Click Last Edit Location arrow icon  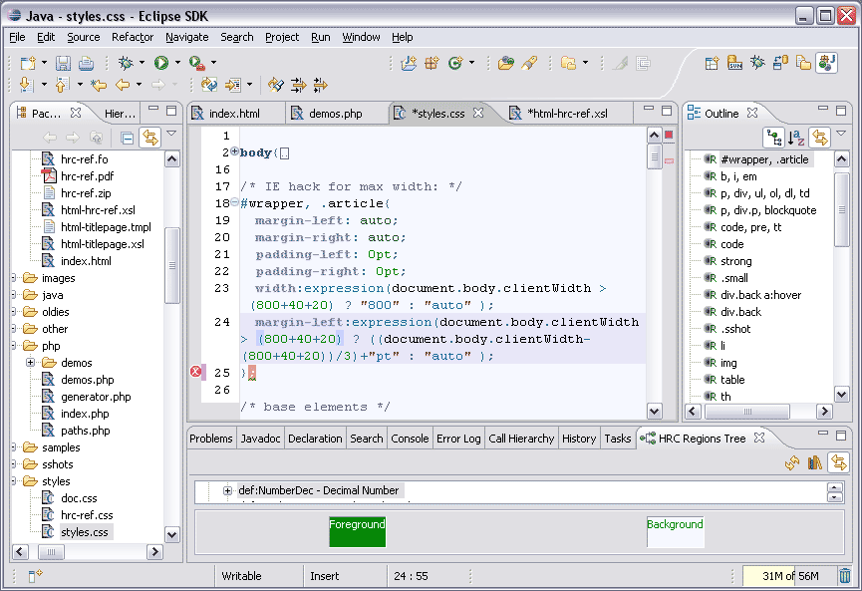tap(99, 85)
